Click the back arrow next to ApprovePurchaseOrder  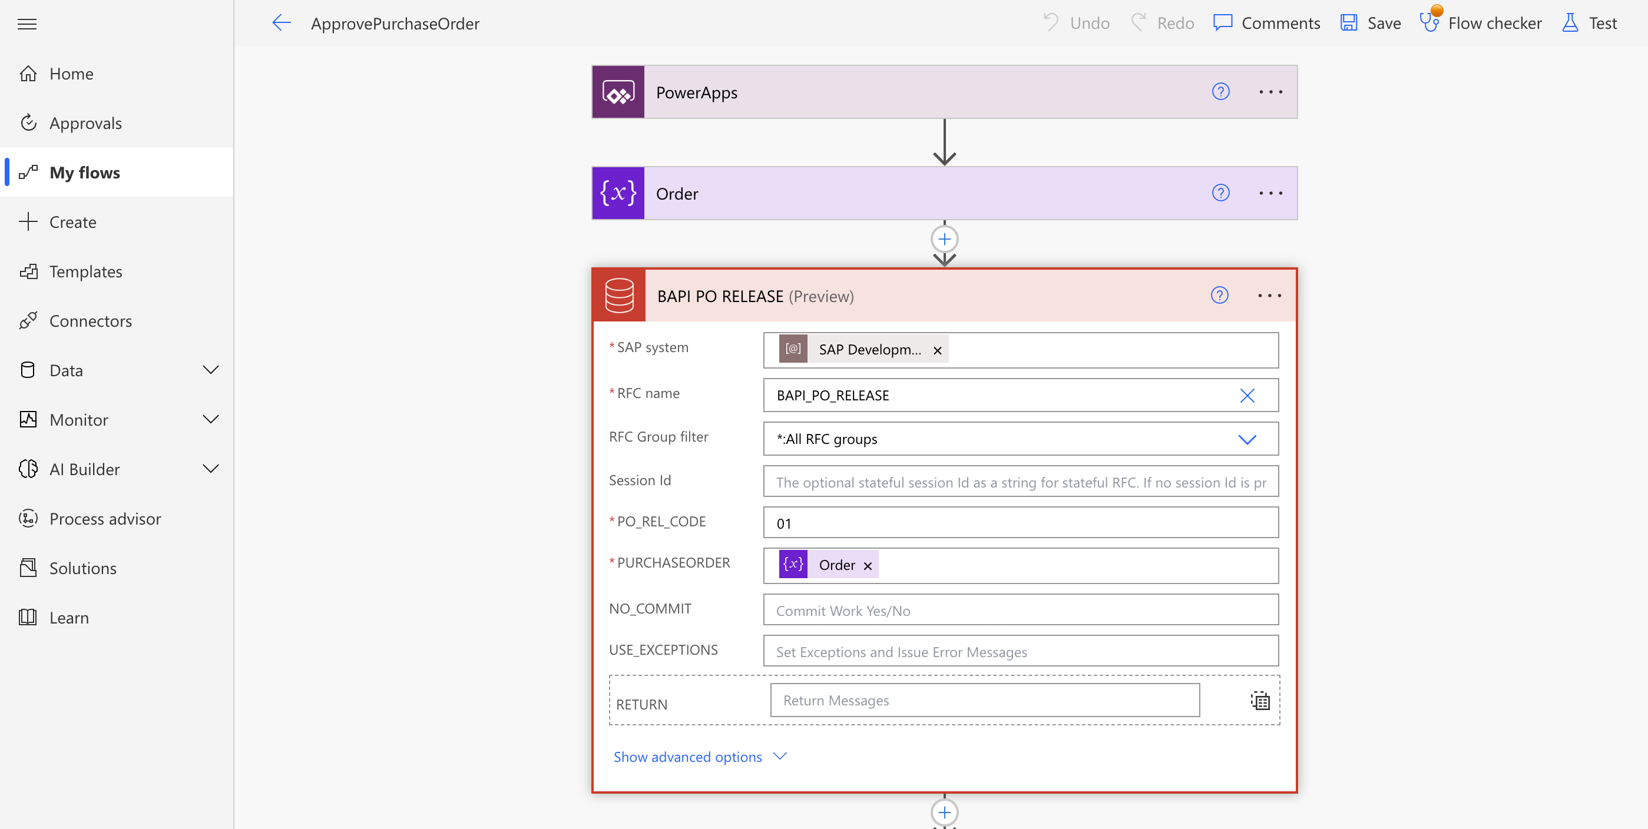coord(281,24)
